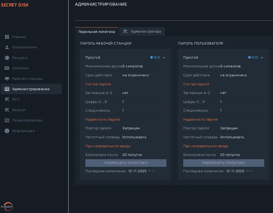Expand workstation password policy level dropdown
273x213 pixels.
pos(164,58)
